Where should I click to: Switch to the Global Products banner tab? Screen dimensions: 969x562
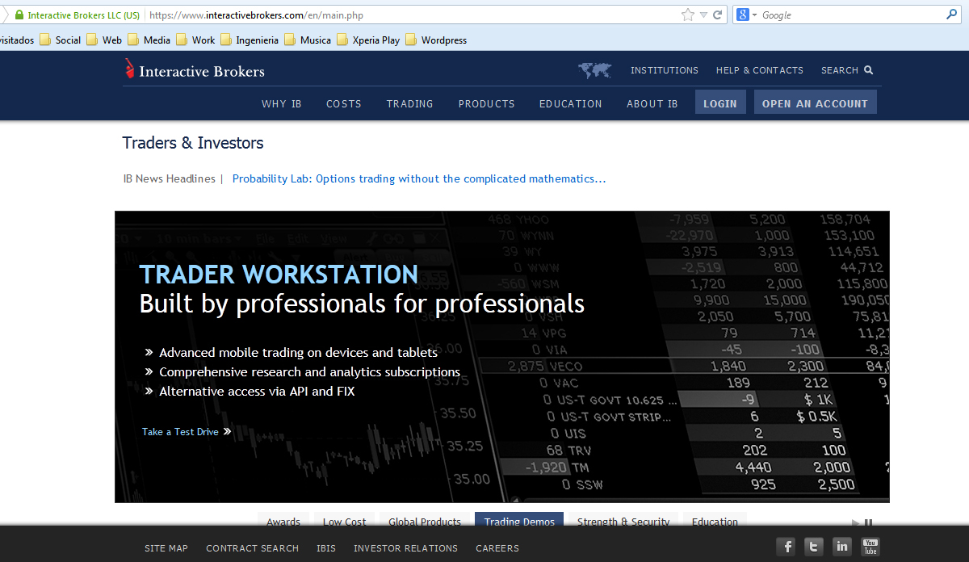pyautogui.click(x=425, y=520)
